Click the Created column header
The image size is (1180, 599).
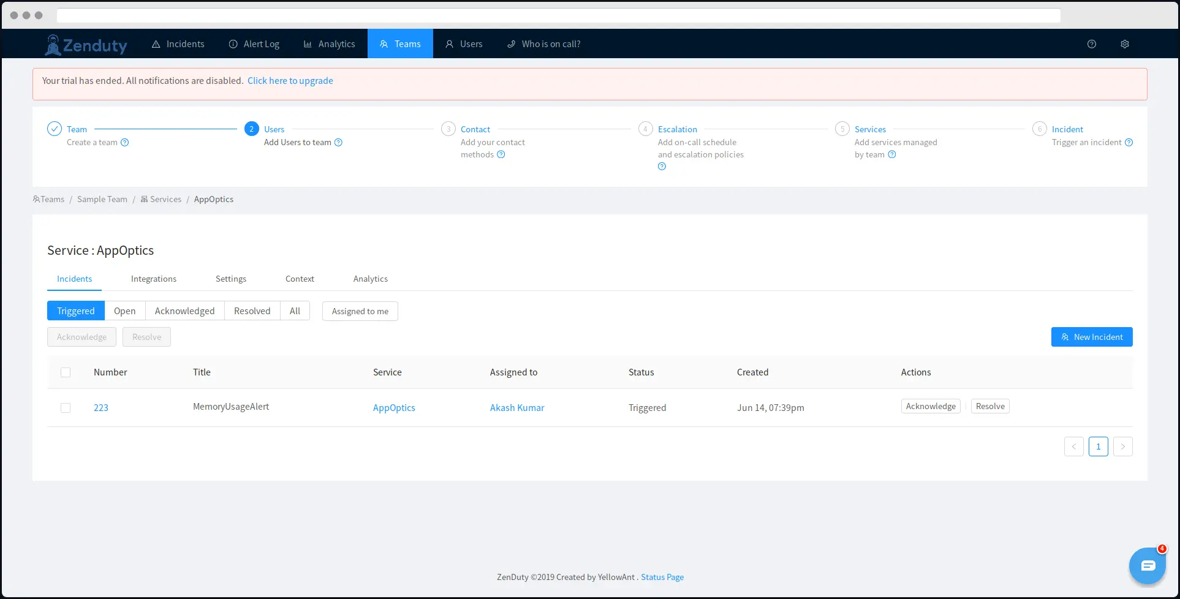coord(752,372)
